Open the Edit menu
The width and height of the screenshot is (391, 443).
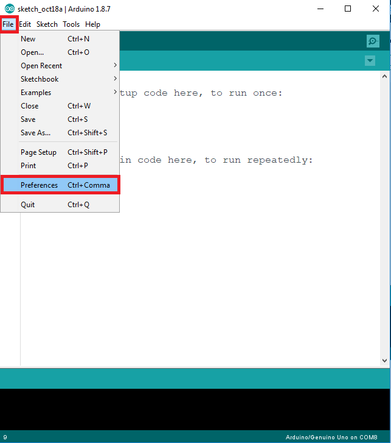25,24
